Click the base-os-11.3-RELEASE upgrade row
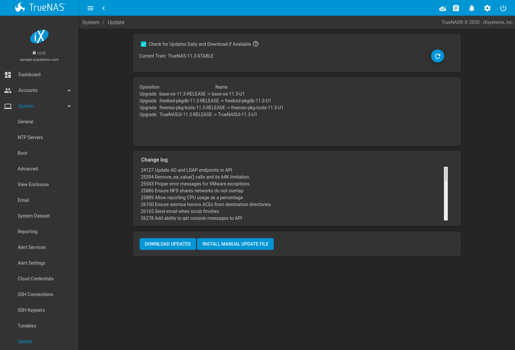The height and width of the screenshot is (350, 515). point(192,94)
